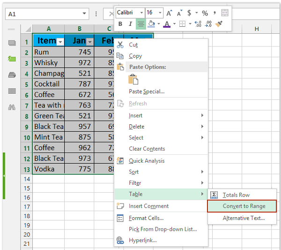
Task: Click the Copy icon in context menu
Action: pos(120,56)
